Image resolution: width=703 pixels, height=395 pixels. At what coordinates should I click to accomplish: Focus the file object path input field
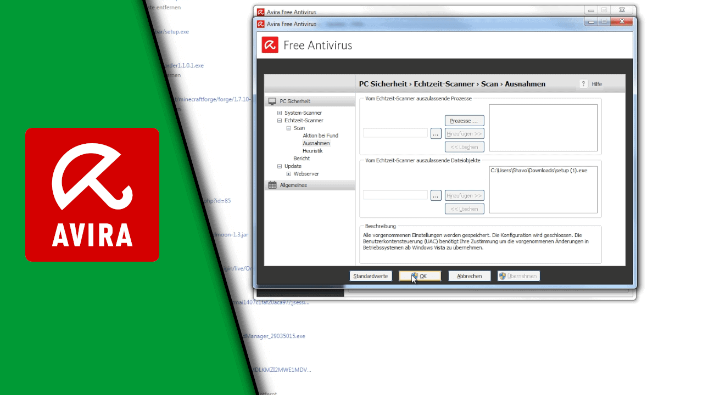[x=395, y=195]
